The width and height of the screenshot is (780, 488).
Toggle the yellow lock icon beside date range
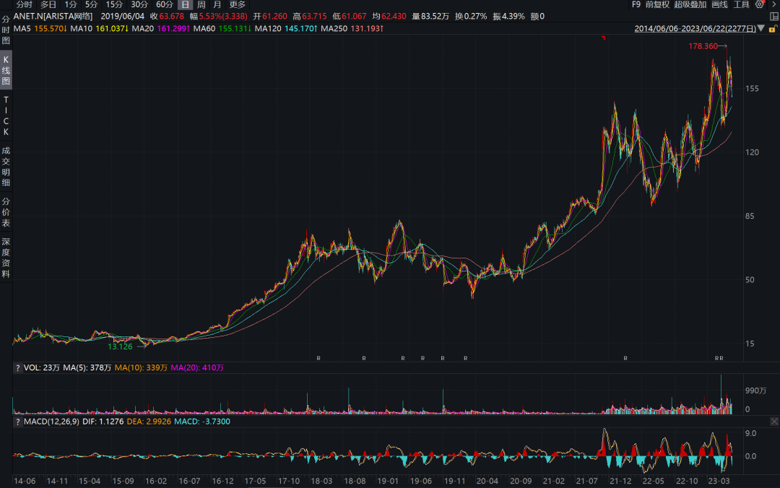tap(773, 29)
